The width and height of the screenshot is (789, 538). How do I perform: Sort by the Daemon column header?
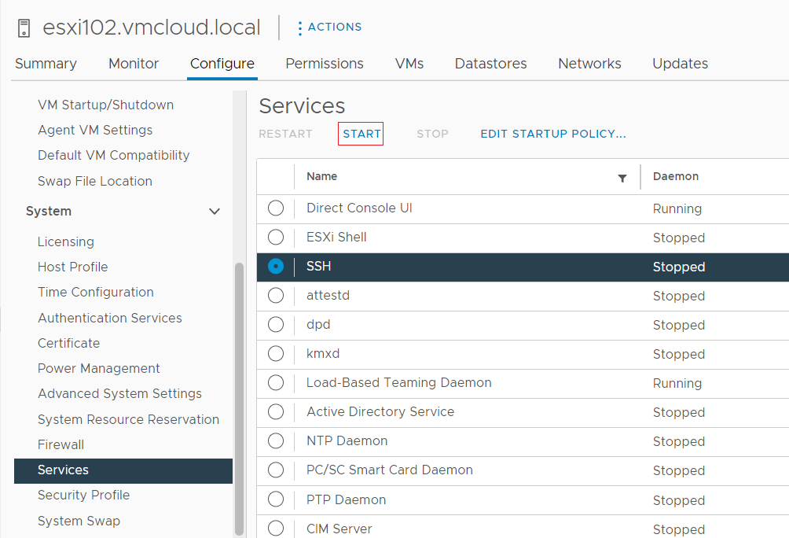tap(675, 176)
